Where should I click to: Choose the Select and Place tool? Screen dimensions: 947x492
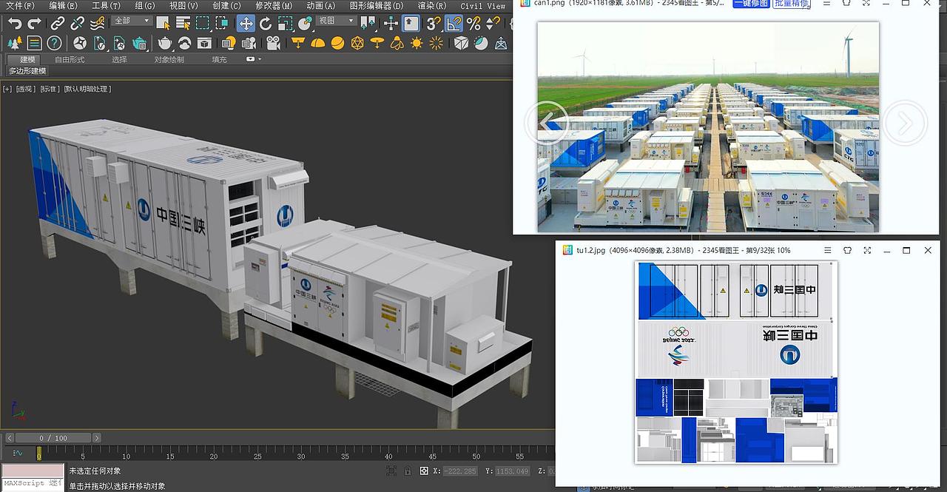pyautogui.click(x=304, y=23)
